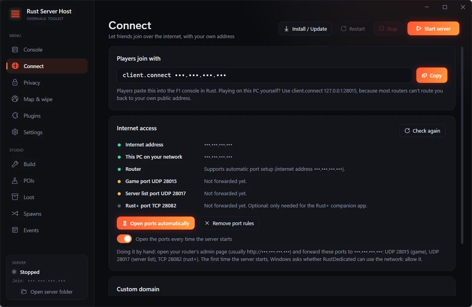Click the square stop icon on Stop button
The width and height of the screenshot is (472, 307).
[x=381, y=29]
